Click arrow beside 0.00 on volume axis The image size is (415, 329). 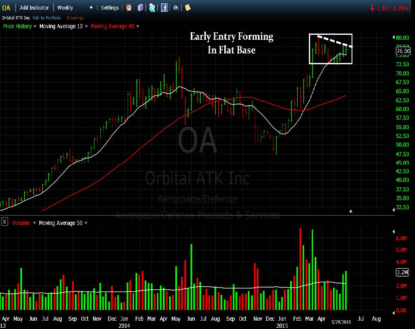click(393, 313)
